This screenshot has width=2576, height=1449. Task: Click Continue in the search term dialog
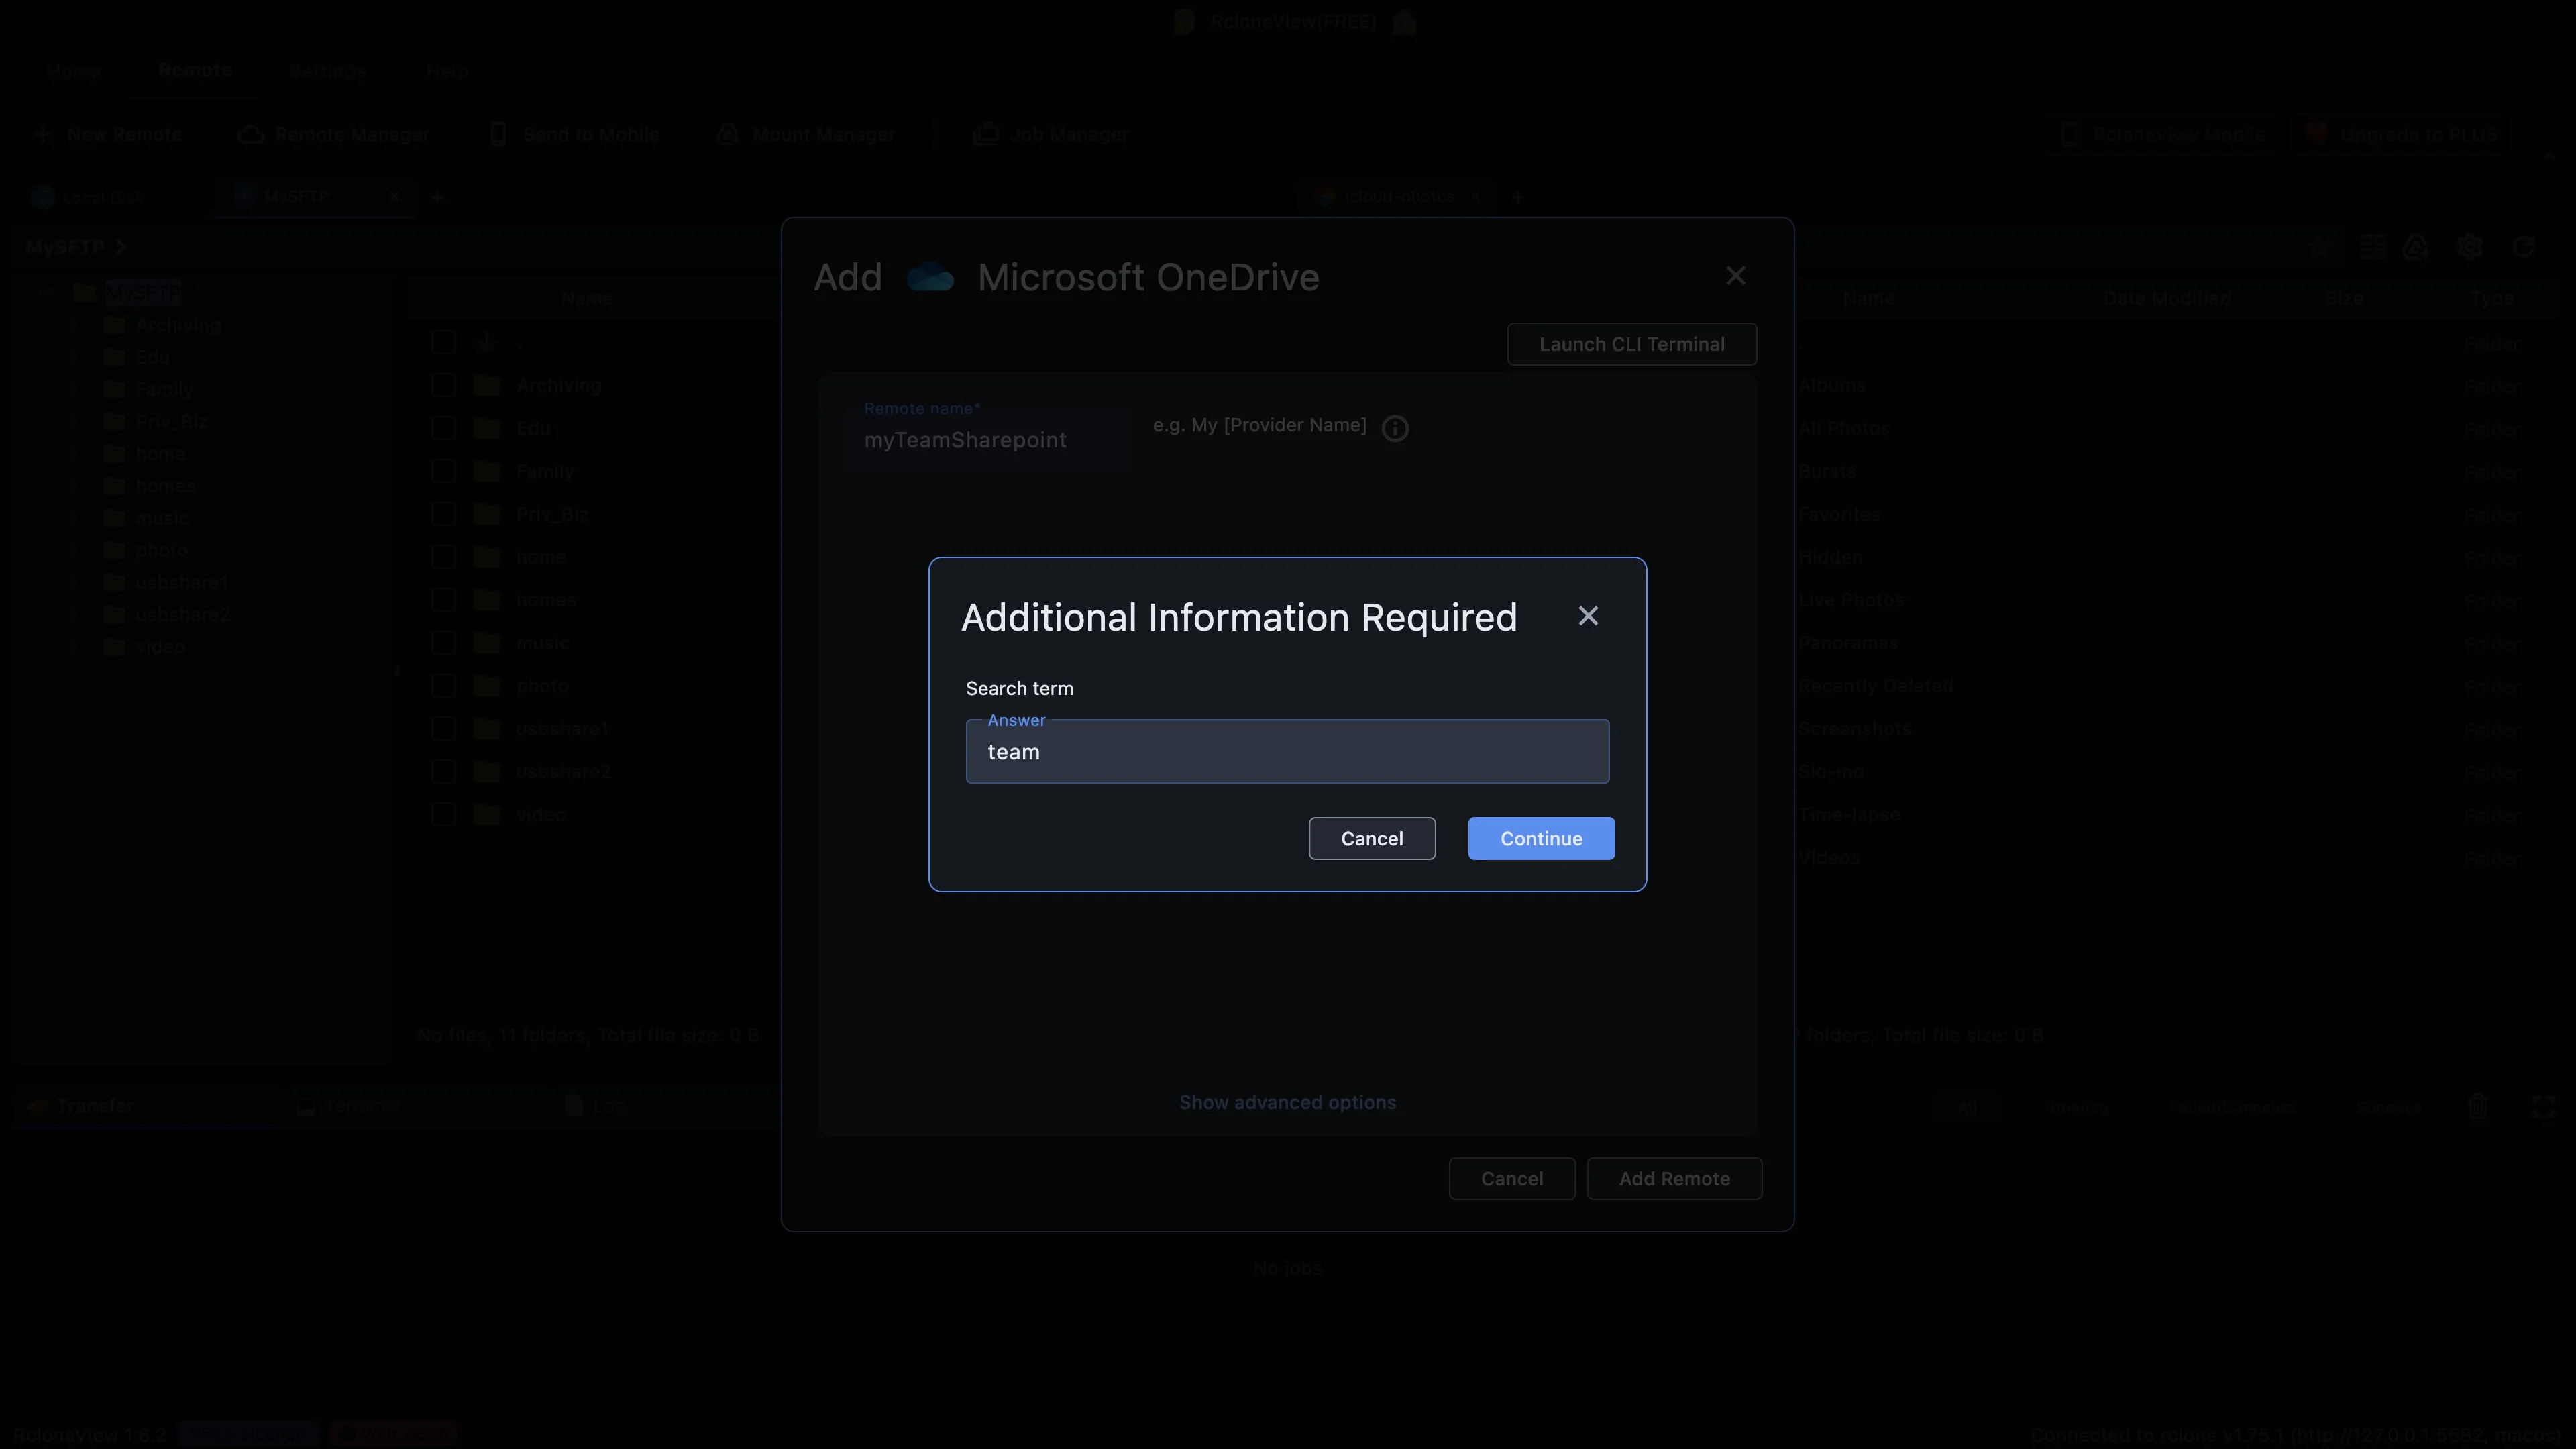pyautogui.click(x=1541, y=838)
